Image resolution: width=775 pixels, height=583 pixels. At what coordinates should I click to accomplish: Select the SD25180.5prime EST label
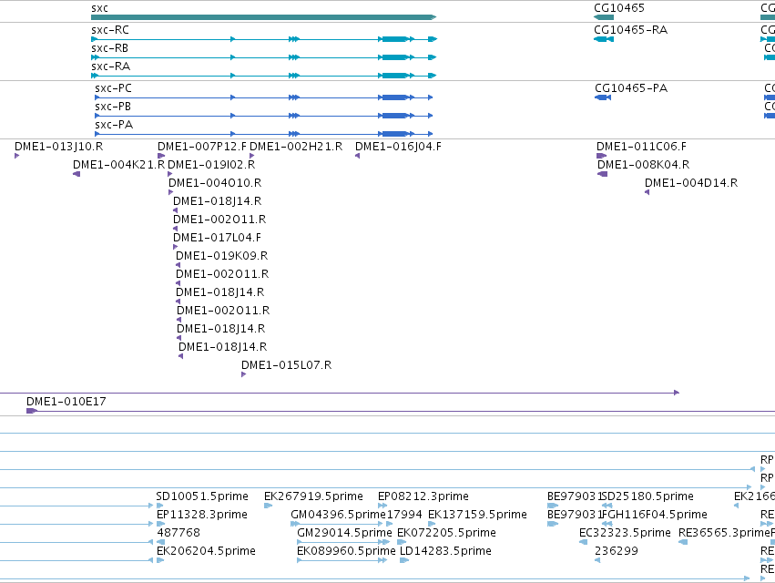point(648,496)
